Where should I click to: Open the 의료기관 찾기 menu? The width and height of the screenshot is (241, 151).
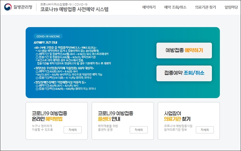[205, 7]
